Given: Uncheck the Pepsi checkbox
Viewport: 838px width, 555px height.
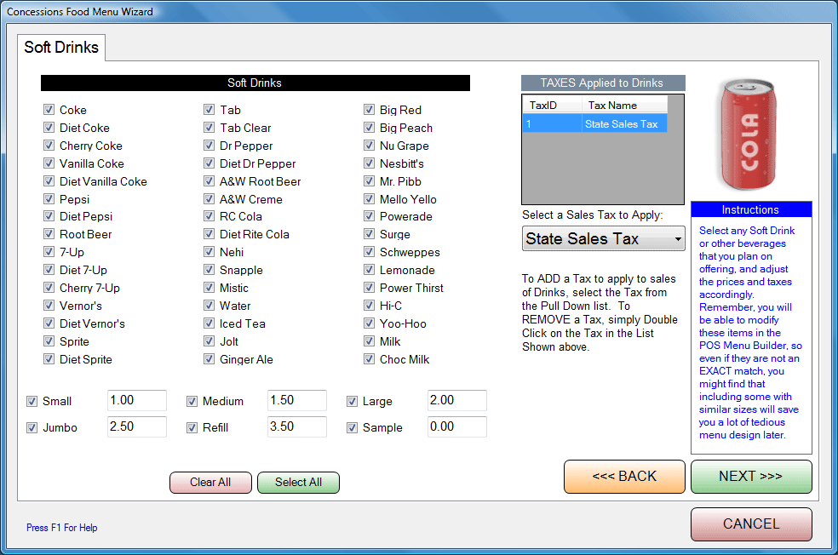Looking at the screenshot, I should [49, 198].
